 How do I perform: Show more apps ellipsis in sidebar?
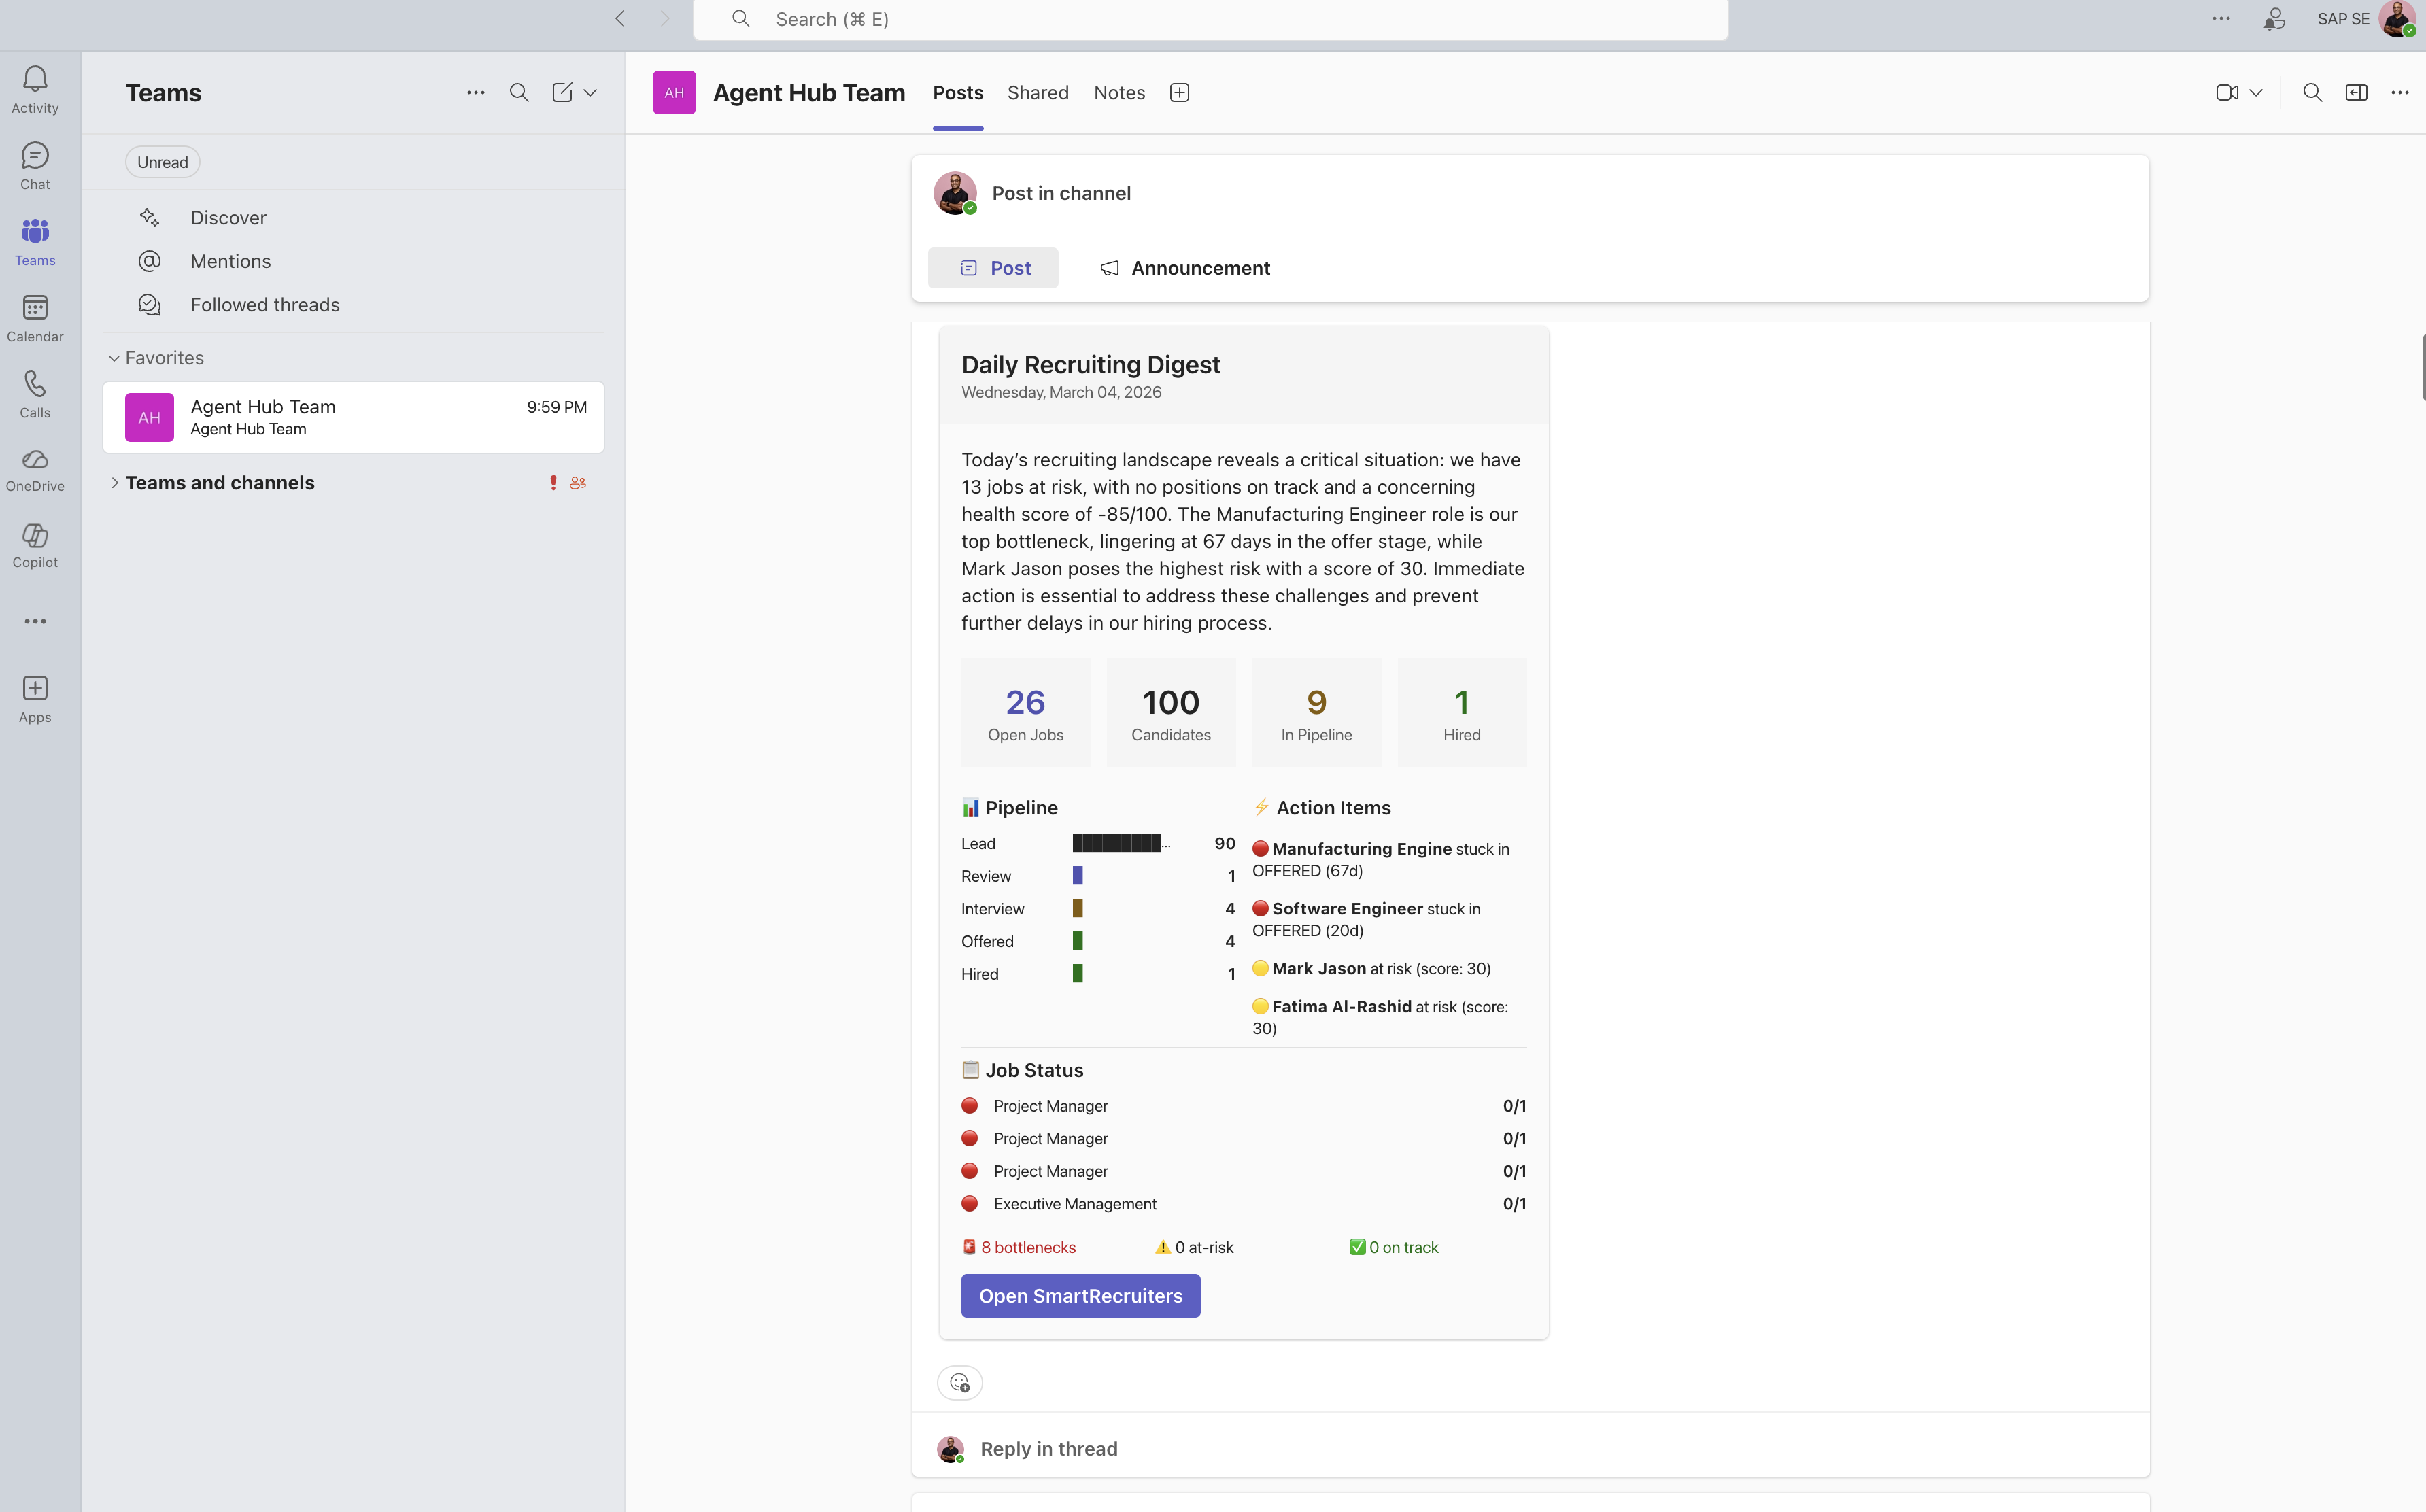pyautogui.click(x=35, y=621)
